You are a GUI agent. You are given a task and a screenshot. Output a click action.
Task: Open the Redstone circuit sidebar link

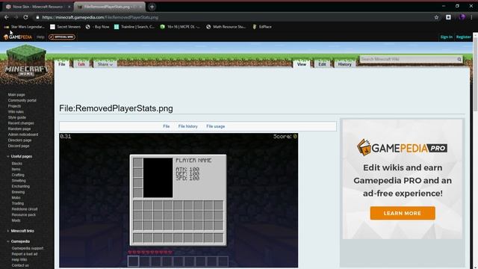click(x=25, y=209)
